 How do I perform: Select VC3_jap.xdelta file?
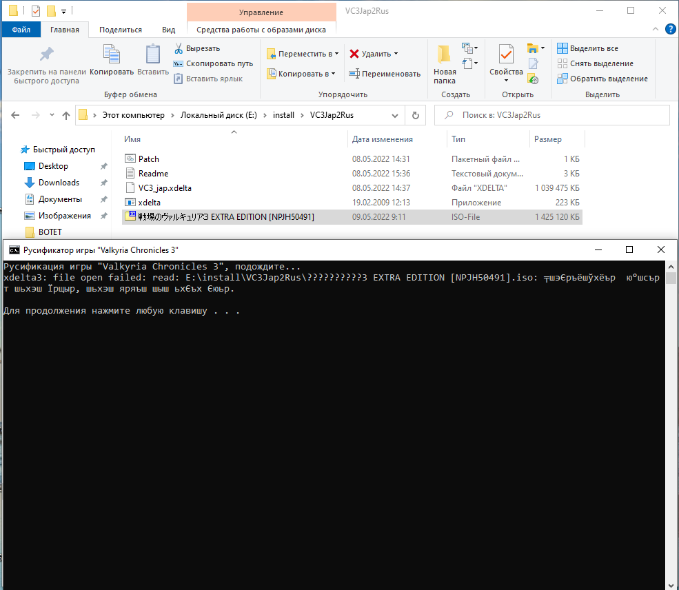tap(352, 188)
